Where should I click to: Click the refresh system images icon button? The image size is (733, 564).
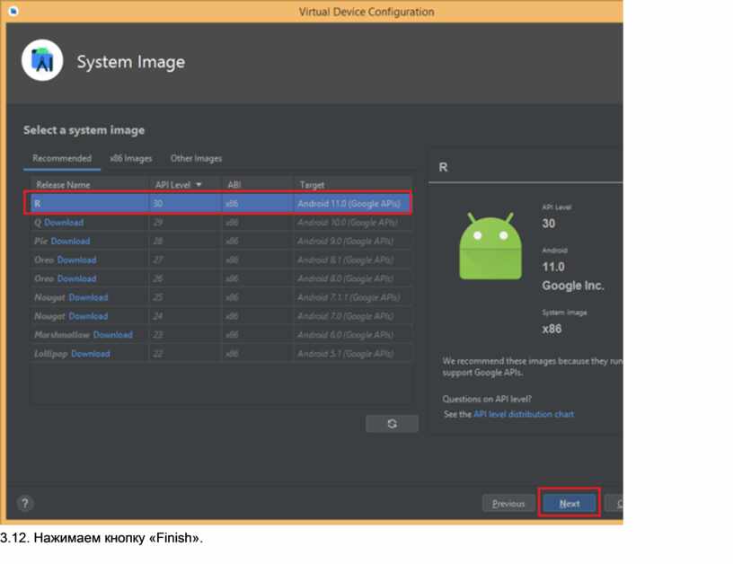click(392, 424)
